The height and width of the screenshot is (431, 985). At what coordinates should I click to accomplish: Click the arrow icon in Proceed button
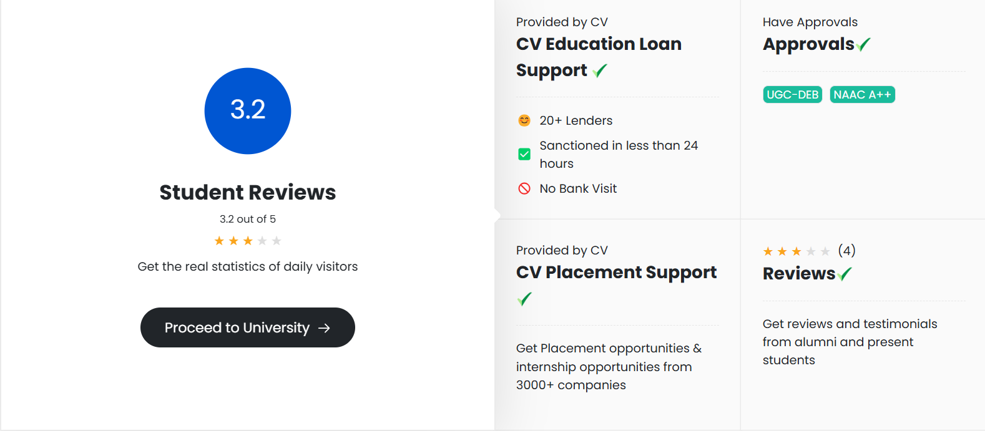point(324,328)
